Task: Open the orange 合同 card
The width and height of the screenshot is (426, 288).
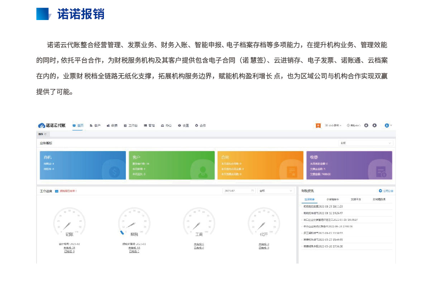Action: click(x=260, y=165)
